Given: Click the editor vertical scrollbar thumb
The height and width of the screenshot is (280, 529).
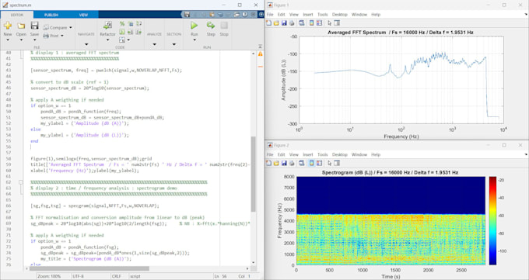Looking at the screenshot, I should (x=254, y=174).
